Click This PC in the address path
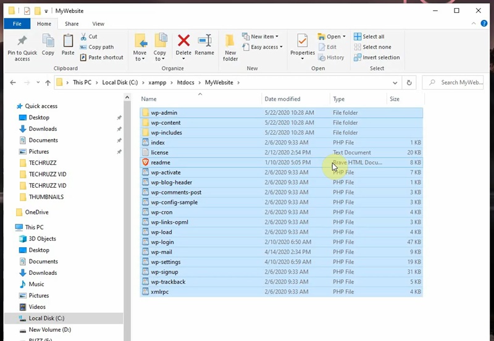This screenshot has width=494, height=341. coord(82,83)
